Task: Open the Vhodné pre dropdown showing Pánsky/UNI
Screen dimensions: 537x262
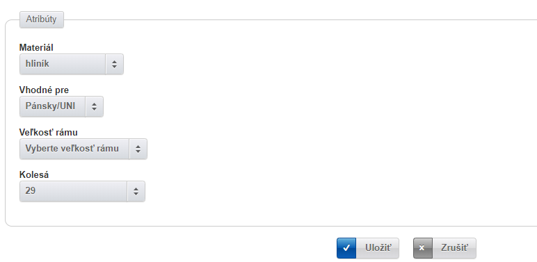Action: click(61, 106)
